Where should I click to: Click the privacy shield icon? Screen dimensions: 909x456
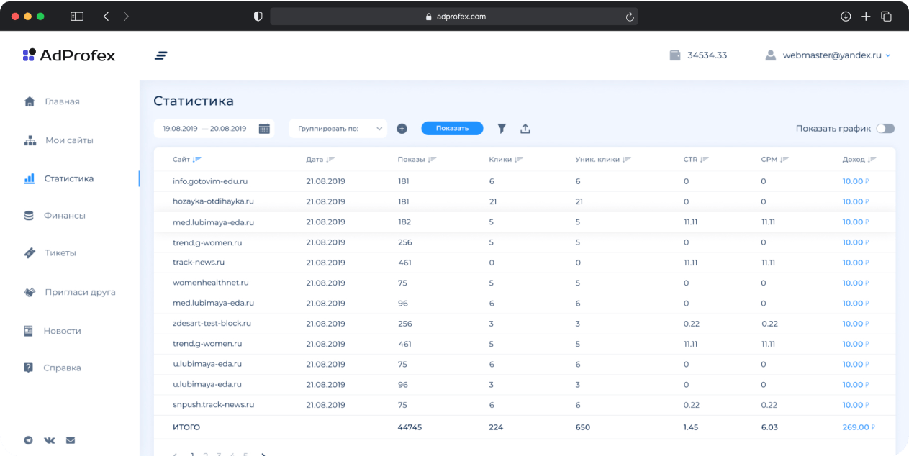[258, 16]
